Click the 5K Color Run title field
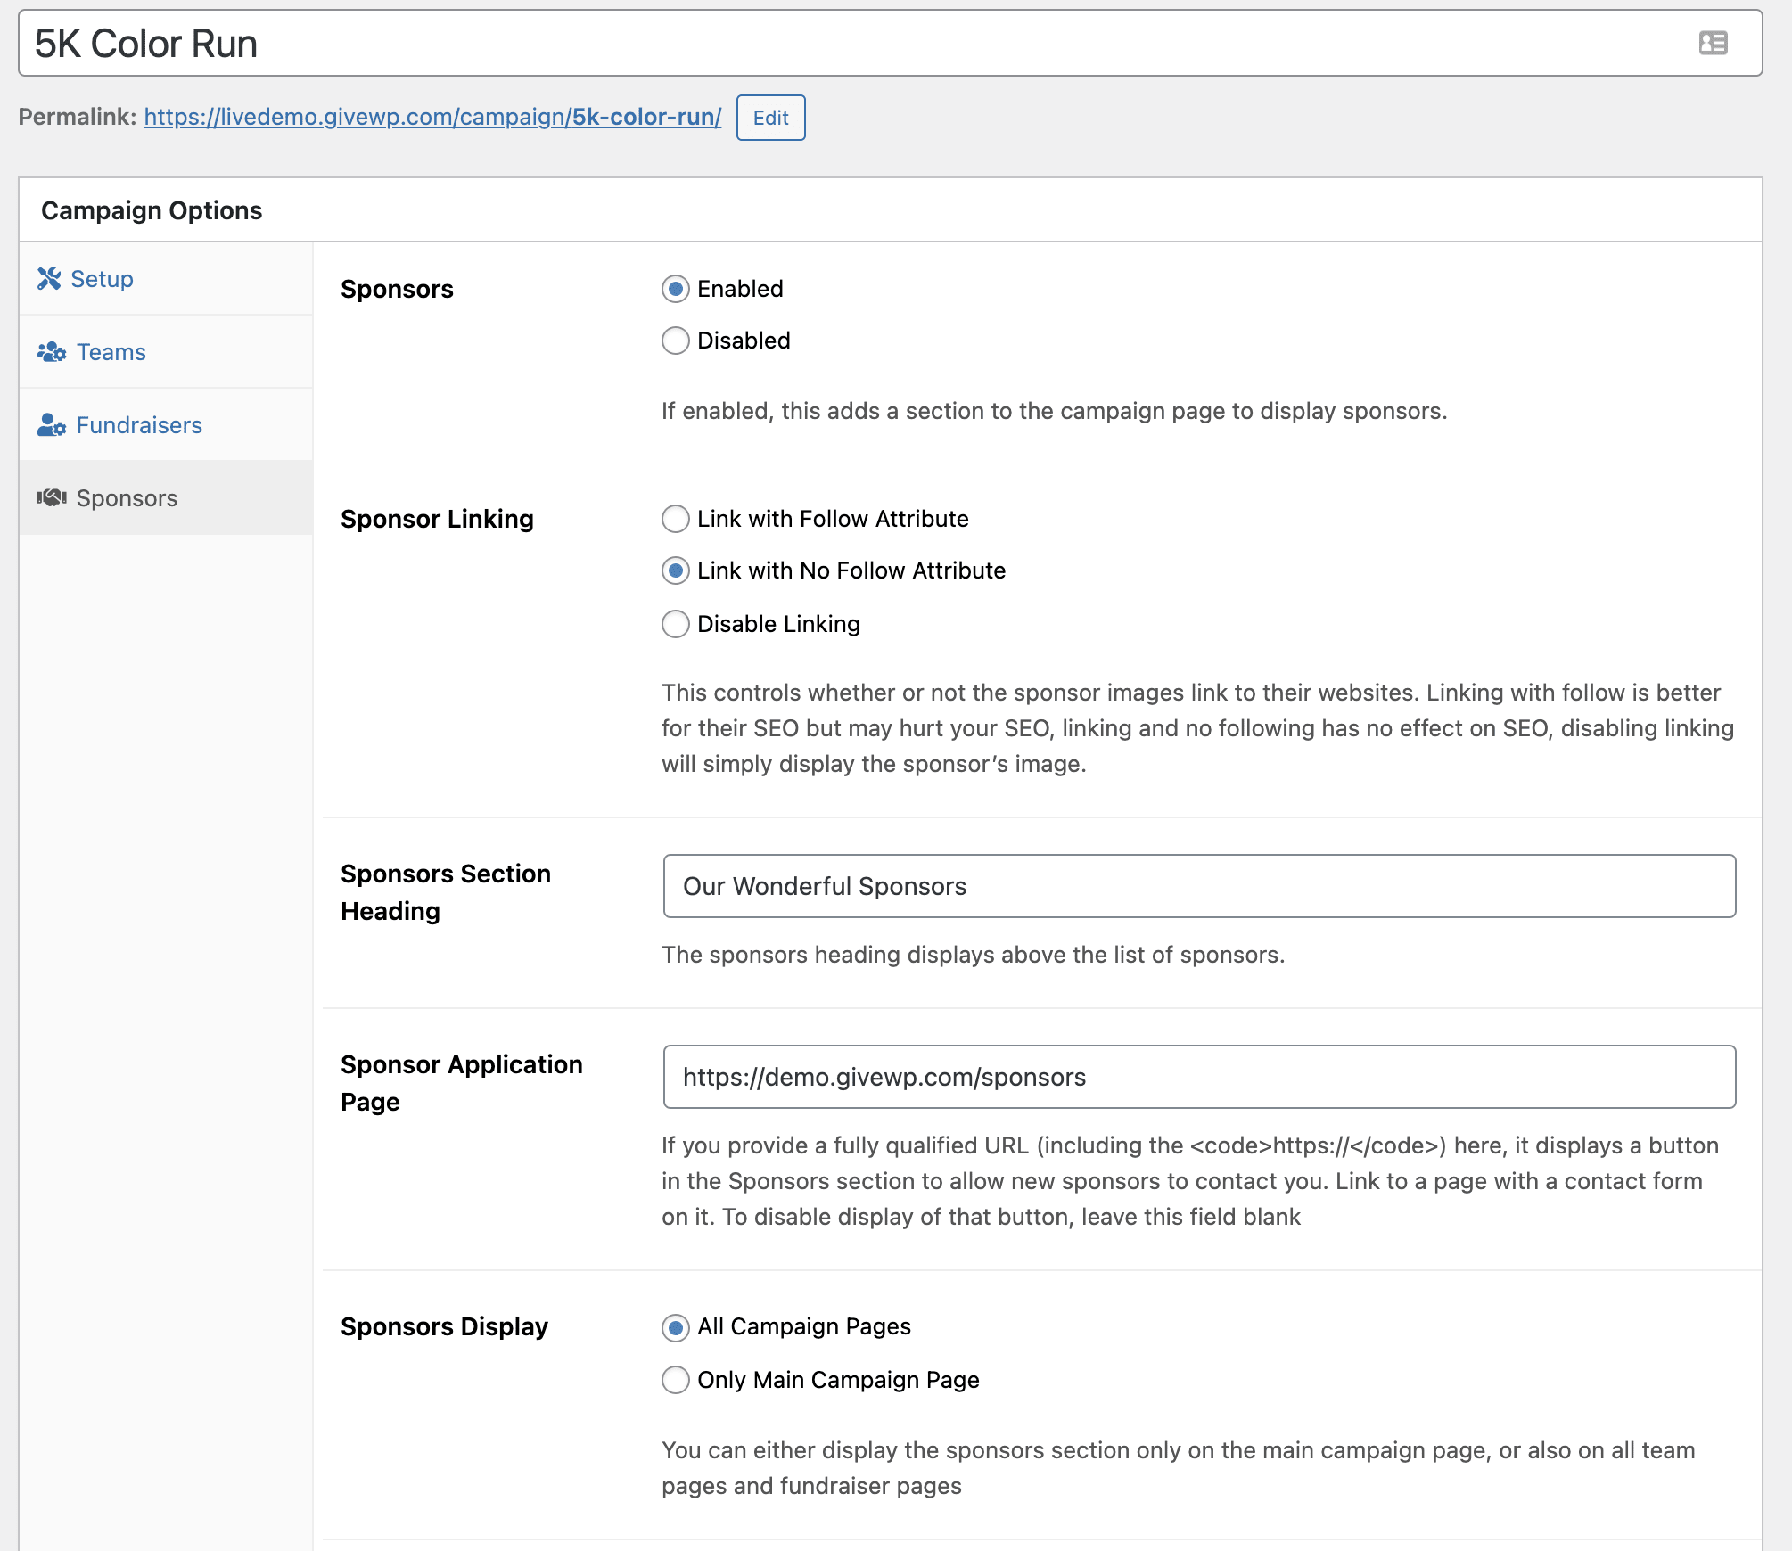The height and width of the screenshot is (1551, 1792). [890, 43]
